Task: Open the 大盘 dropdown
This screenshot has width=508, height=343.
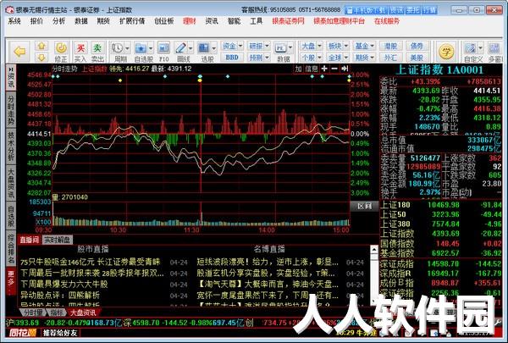Action: 311,46
